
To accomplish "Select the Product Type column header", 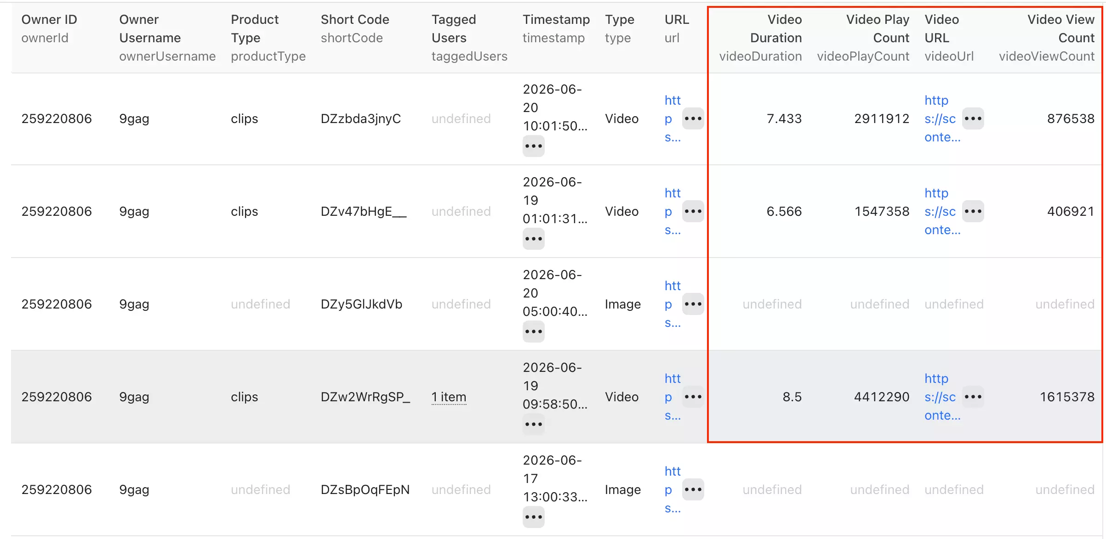I will coord(268,38).
